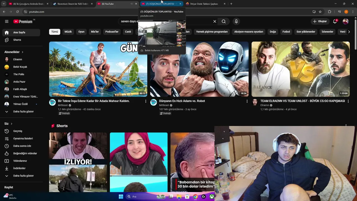Click the reload page button
Viewport: 357px width, 201px height.
tap(17, 12)
